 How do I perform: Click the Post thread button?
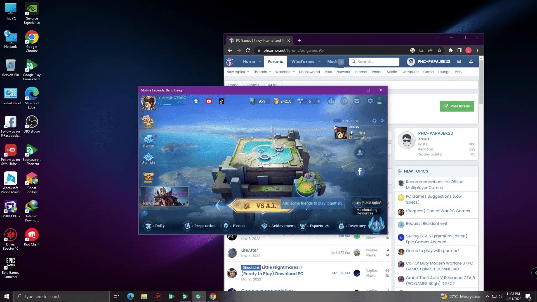457,106
